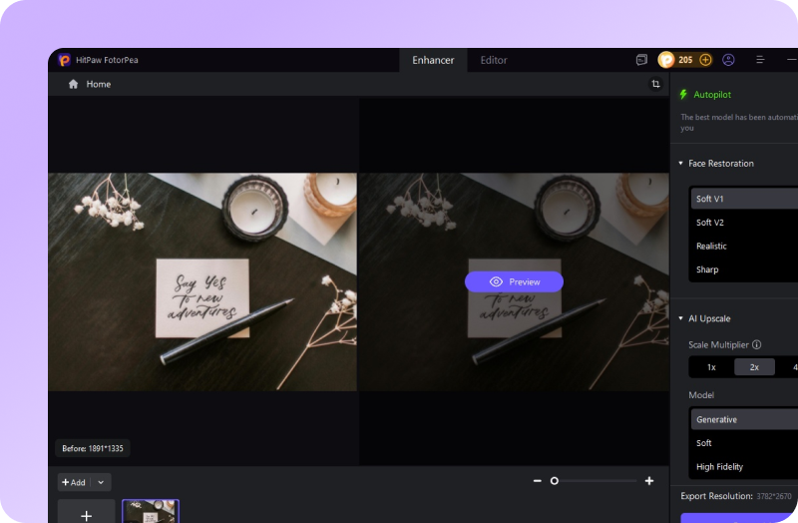Viewport: 798px width, 523px height.
Task: Choose the 2x scale multiplier
Action: tap(754, 367)
